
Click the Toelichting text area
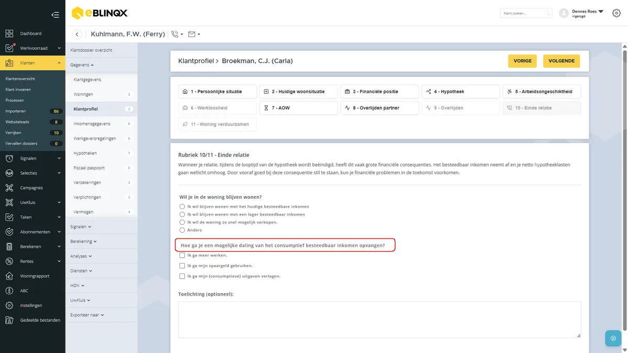[x=379, y=320]
